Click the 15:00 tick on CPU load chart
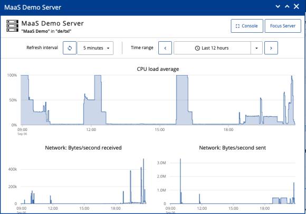This screenshot has width=306, height=214. pos(160,129)
